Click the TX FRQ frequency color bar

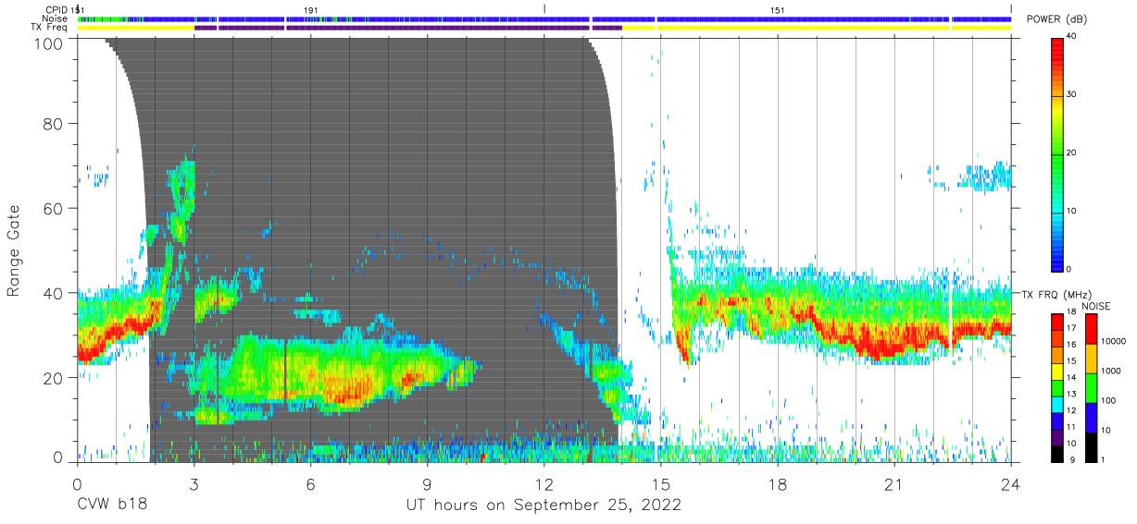(x=1058, y=388)
